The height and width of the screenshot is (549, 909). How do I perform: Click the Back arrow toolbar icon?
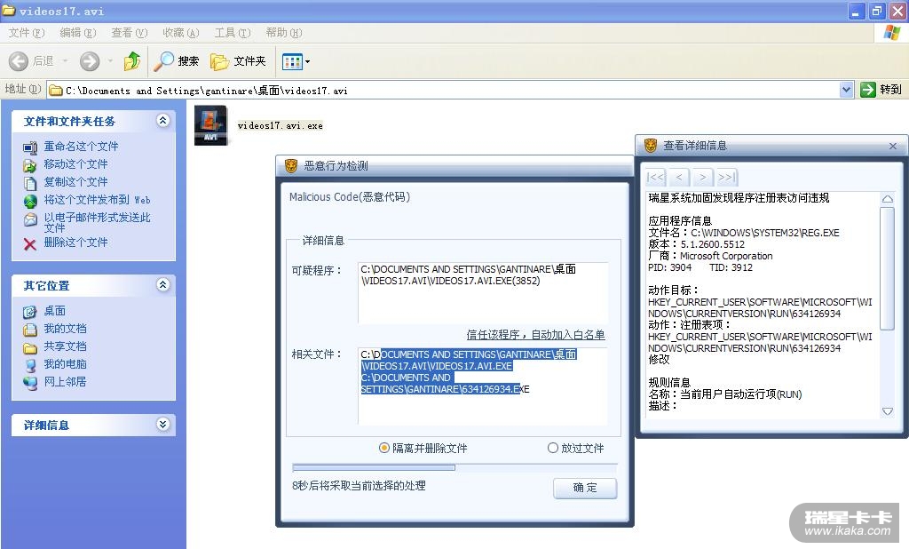18,61
